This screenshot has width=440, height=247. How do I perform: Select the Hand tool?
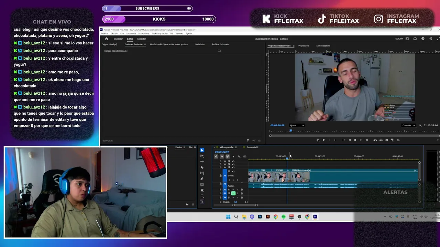(202, 190)
